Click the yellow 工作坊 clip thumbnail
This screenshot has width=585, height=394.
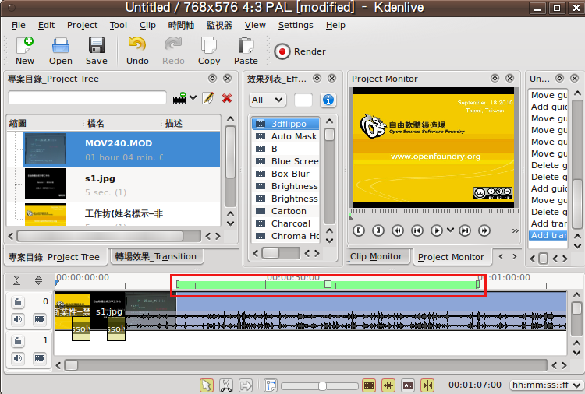pos(45,214)
